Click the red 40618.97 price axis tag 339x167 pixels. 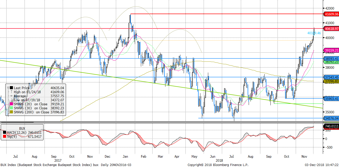point(331,29)
